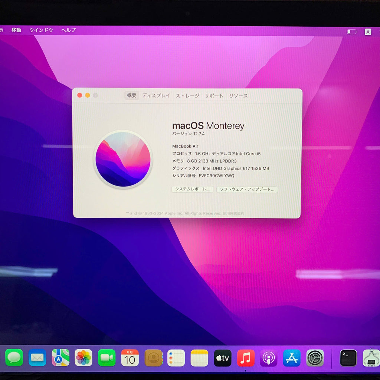Switch to the ストレージ tab

click(x=187, y=96)
